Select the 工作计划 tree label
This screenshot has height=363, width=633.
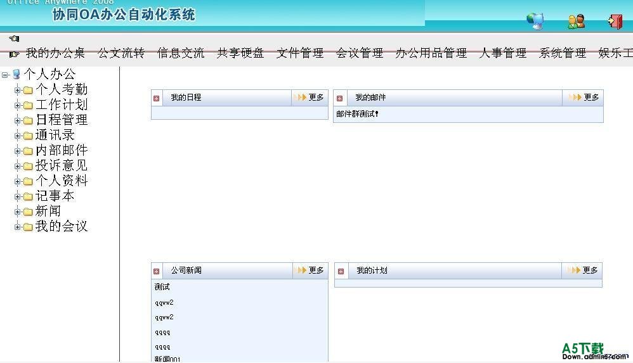[62, 105]
